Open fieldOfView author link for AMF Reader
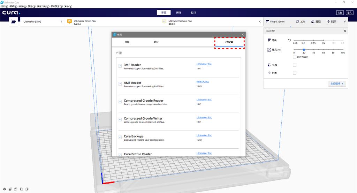Screen dimensions: 357x193 point(203,82)
